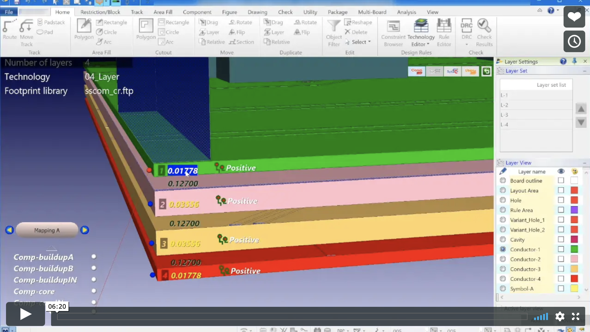Screen dimensions: 590x332
Task: Select the Route tool
Action: coord(9,30)
